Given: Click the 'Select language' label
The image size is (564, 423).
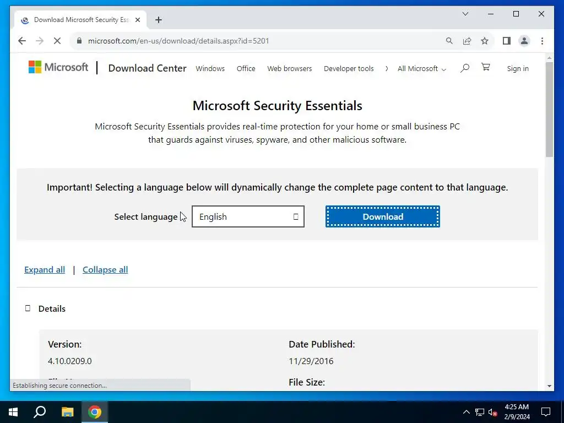Looking at the screenshot, I should click(145, 217).
